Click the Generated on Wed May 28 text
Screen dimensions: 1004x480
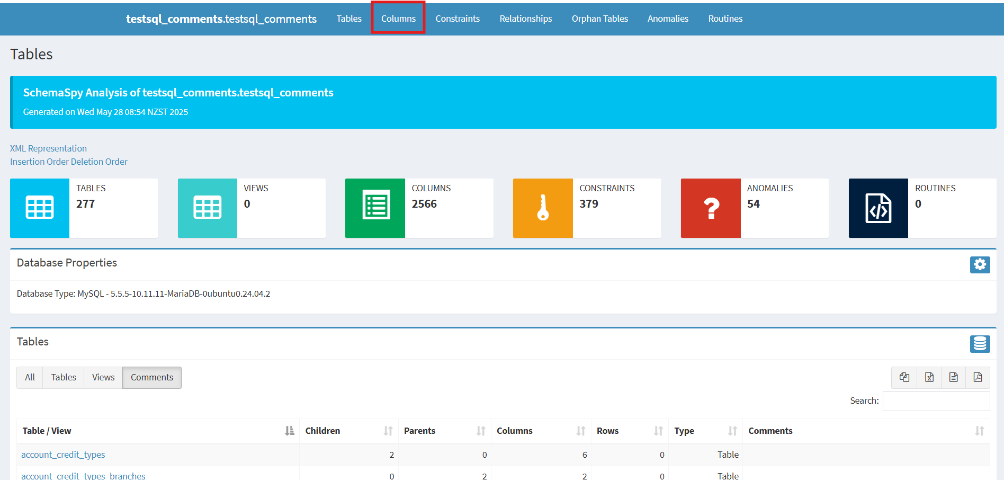[105, 112]
